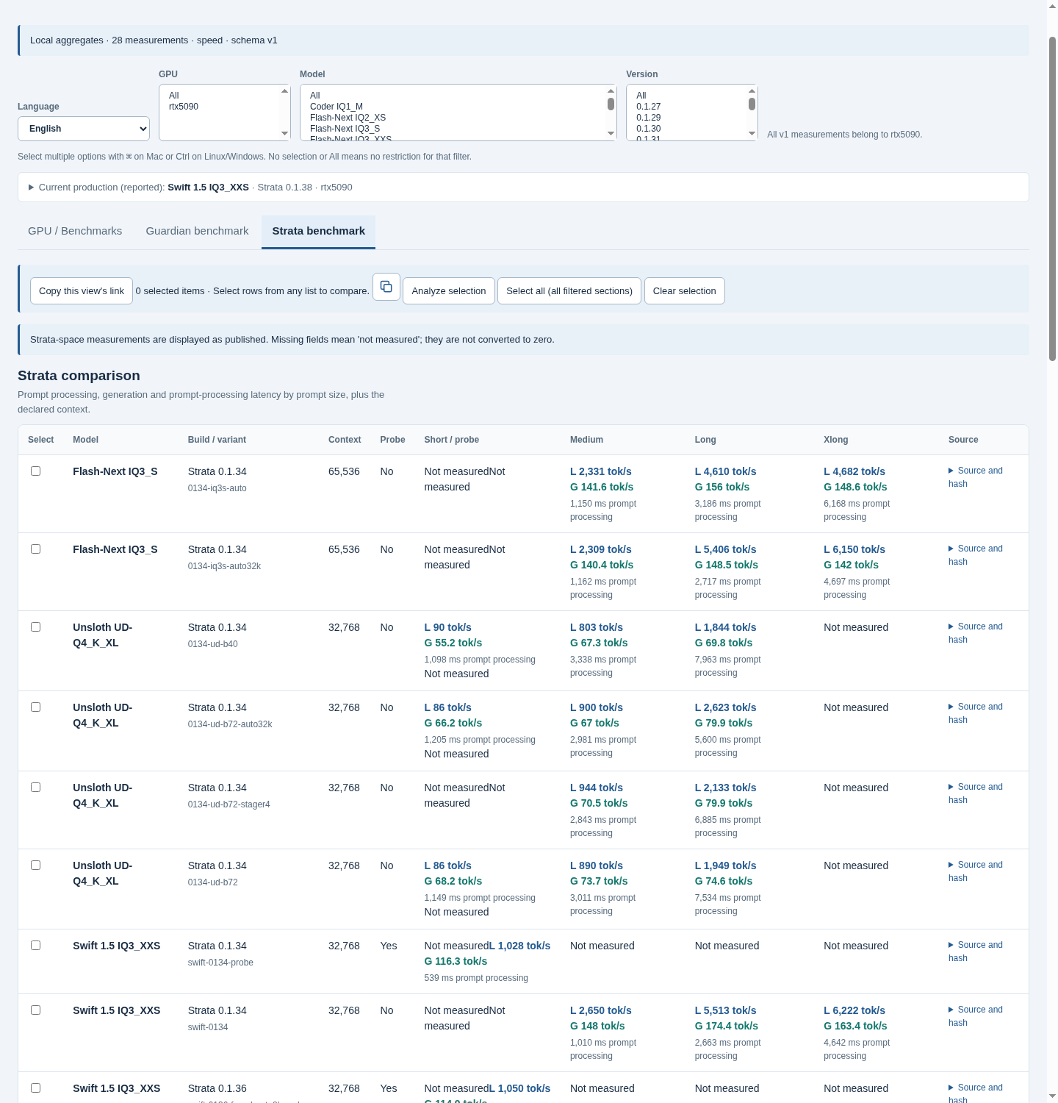Tick the checkbox for variant 0134-iq3s-auto
The width and height of the screenshot is (1058, 1103).
(x=35, y=471)
